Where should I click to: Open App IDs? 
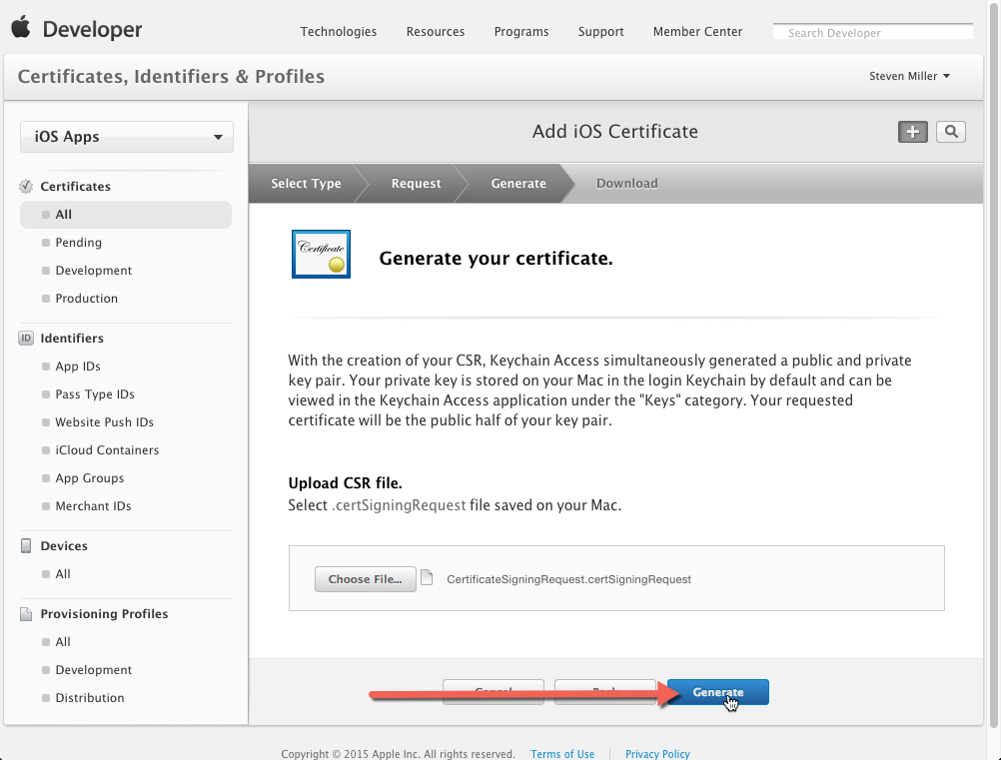click(78, 367)
